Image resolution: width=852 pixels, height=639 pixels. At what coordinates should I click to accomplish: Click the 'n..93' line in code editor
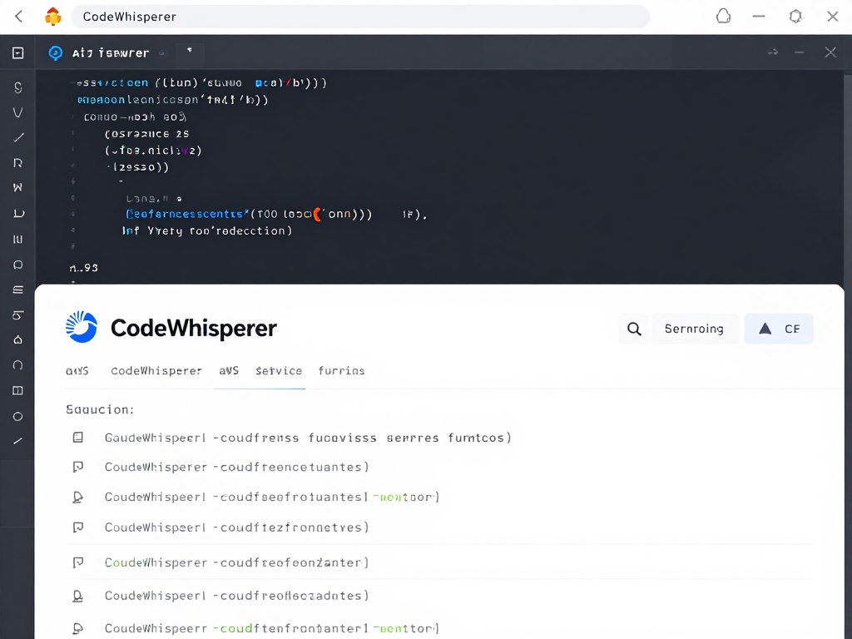tap(84, 267)
